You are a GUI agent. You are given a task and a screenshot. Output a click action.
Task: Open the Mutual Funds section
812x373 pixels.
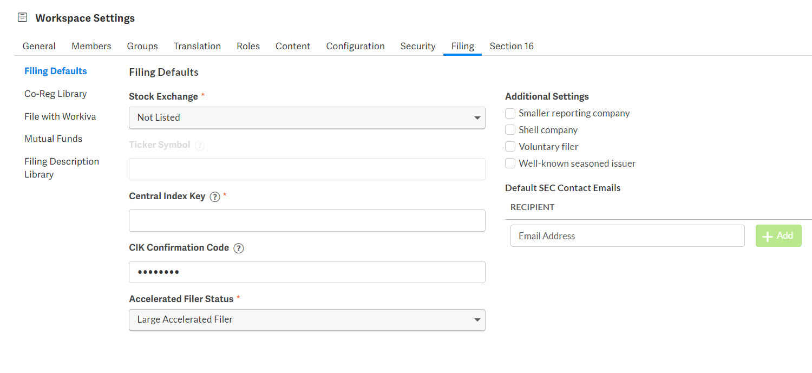coord(53,139)
